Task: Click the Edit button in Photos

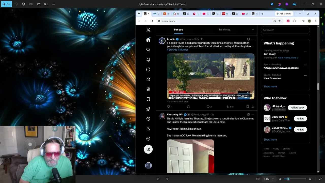Action: coord(7,4)
